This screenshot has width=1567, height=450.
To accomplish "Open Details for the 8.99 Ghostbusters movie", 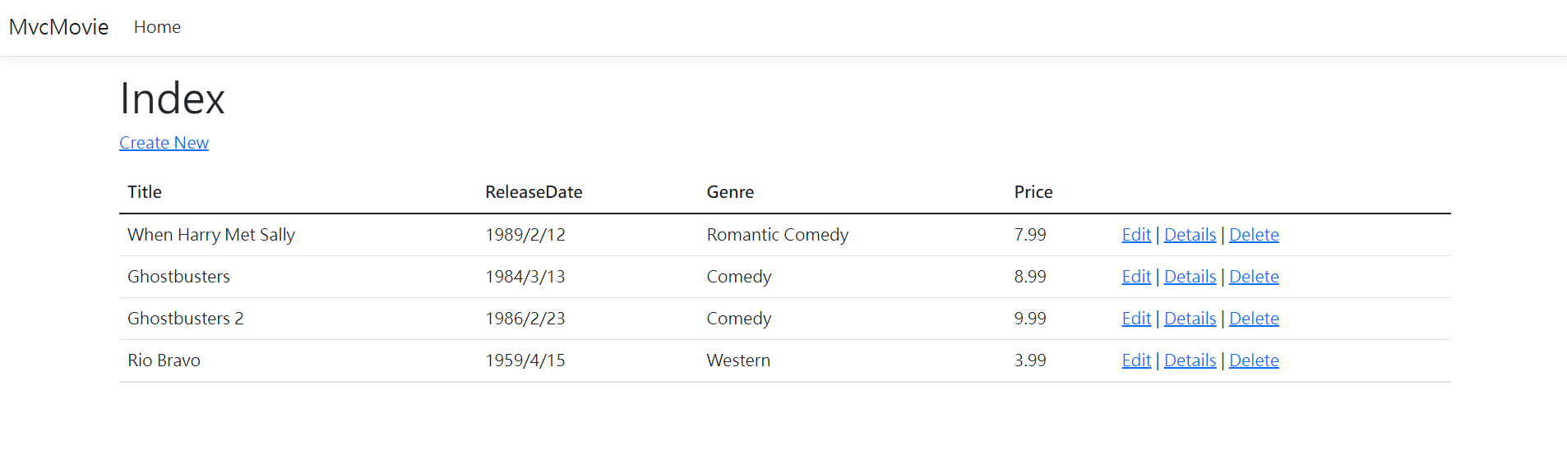I will pos(1190,277).
